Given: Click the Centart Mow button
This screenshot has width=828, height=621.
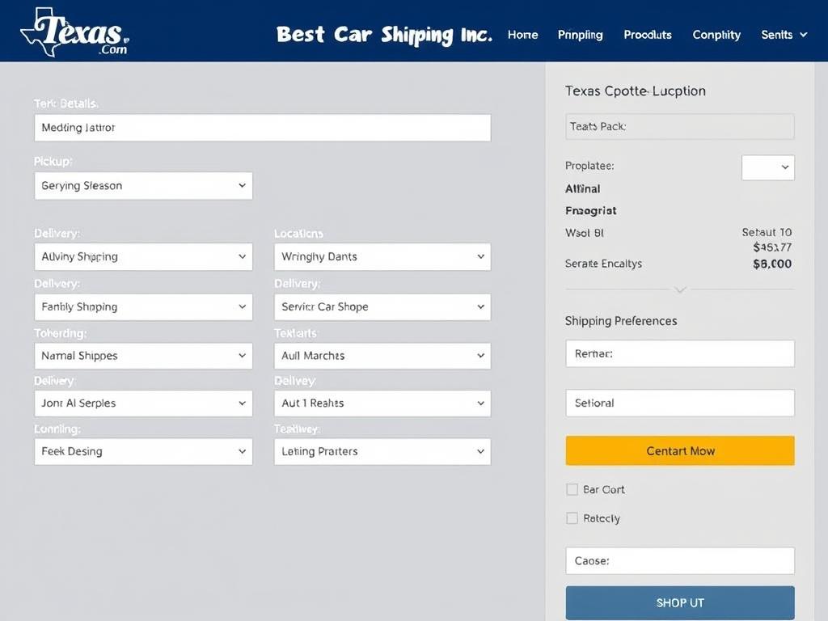Looking at the screenshot, I should point(679,450).
